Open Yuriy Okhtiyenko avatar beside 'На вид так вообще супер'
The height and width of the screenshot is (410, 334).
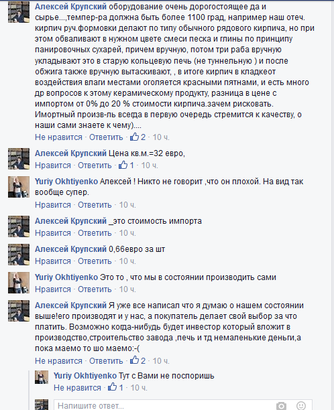click(x=19, y=187)
